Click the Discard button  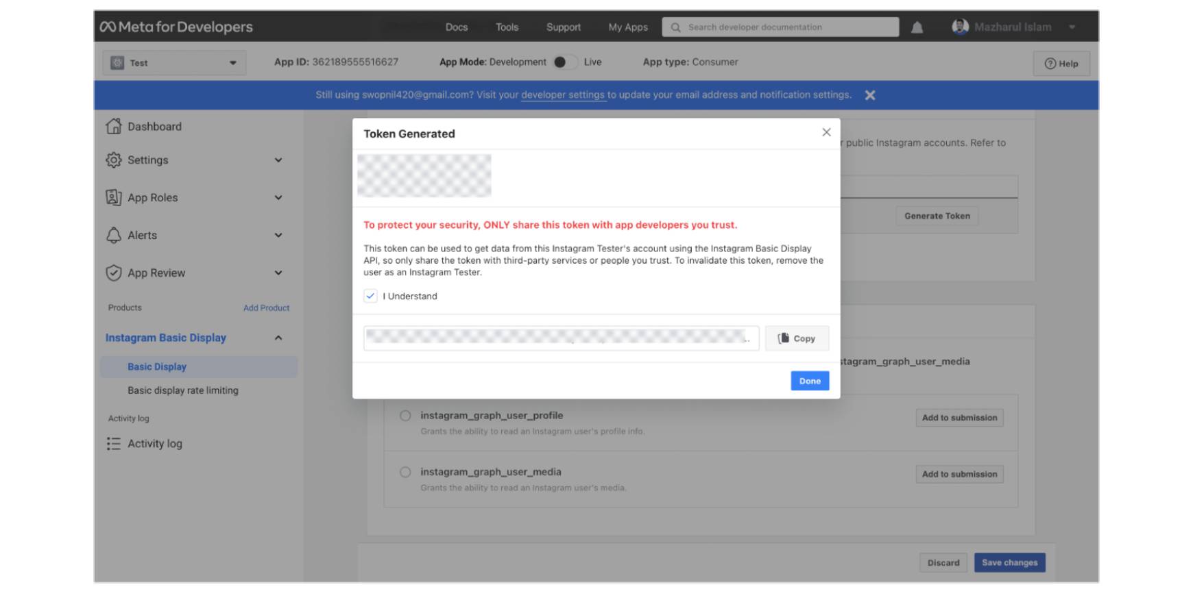point(943,563)
